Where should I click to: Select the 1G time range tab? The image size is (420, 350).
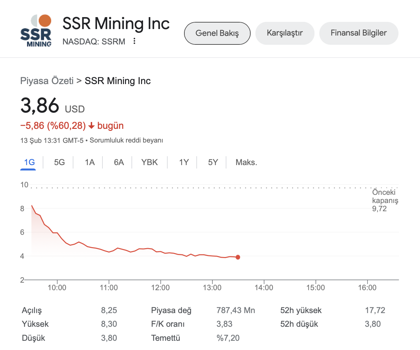[x=29, y=162]
